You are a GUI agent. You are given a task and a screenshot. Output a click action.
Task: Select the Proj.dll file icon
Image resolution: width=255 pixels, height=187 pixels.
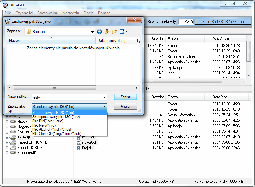[79, 148]
